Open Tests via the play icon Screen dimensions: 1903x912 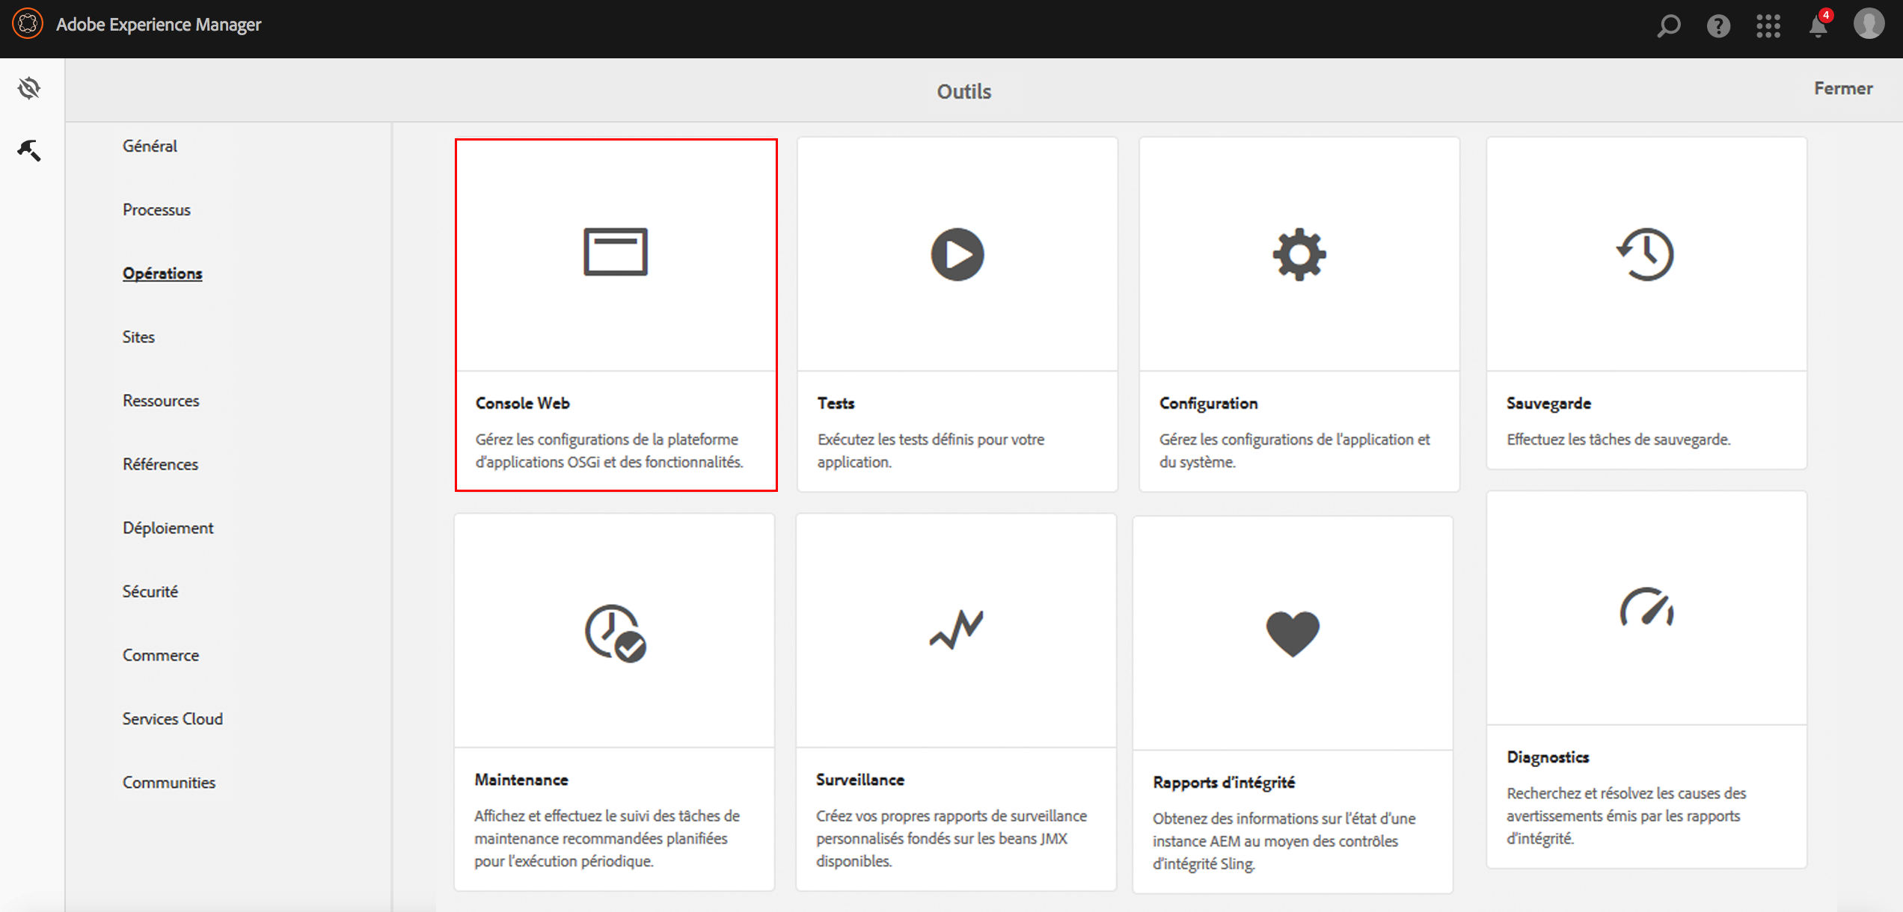tap(957, 254)
